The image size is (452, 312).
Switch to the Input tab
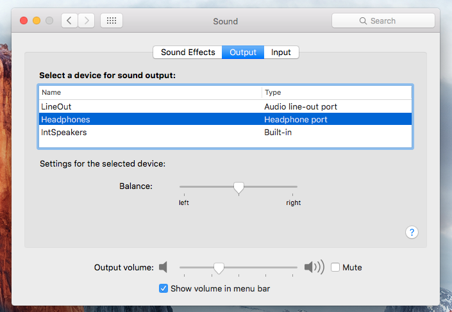point(281,53)
